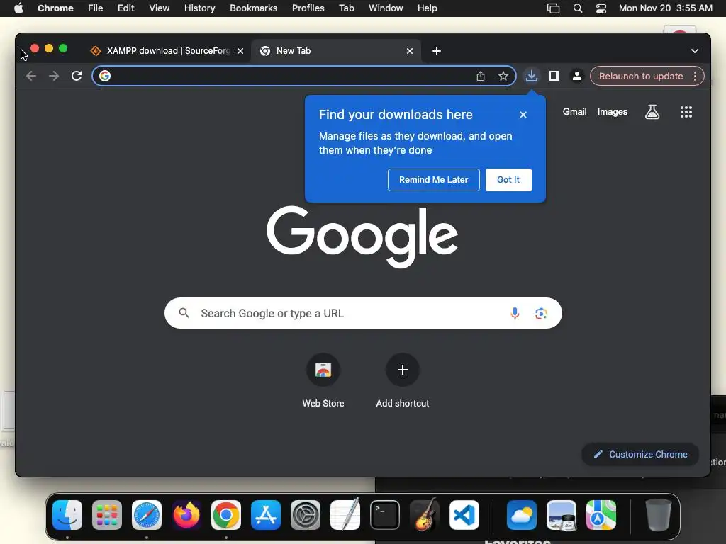Expand the tab search chevron
The image size is (726, 544).
(x=695, y=51)
